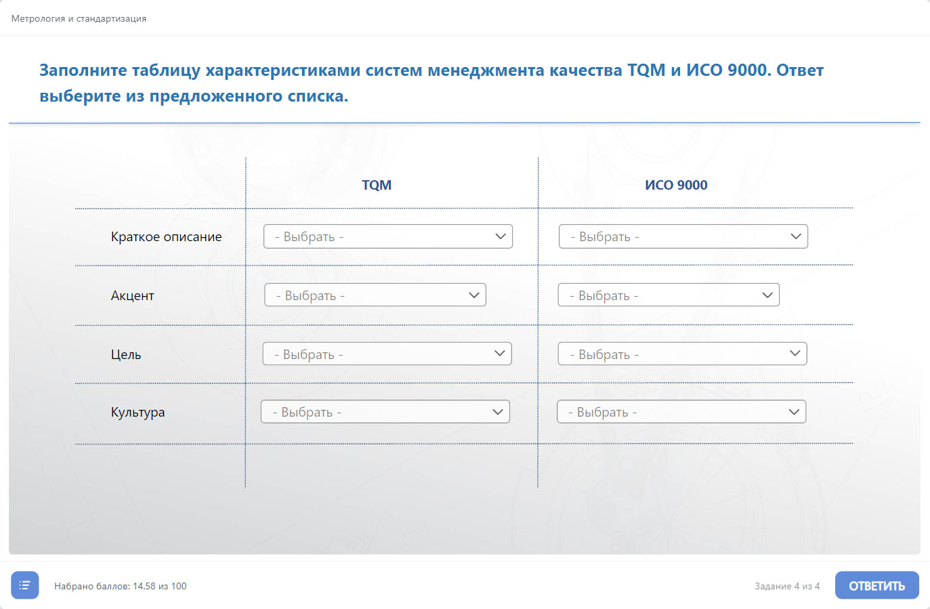The image size is (930, 609).
Task: Open ИСО 9000 dropdown in Культура row
Action: point(681,412)
